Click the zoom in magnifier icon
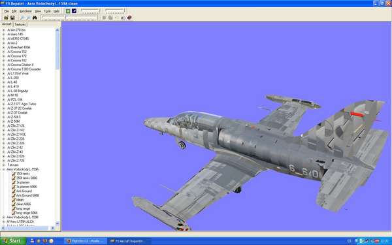Image resolution: width=392 pixels, height=245 pixels. point(22,18)
